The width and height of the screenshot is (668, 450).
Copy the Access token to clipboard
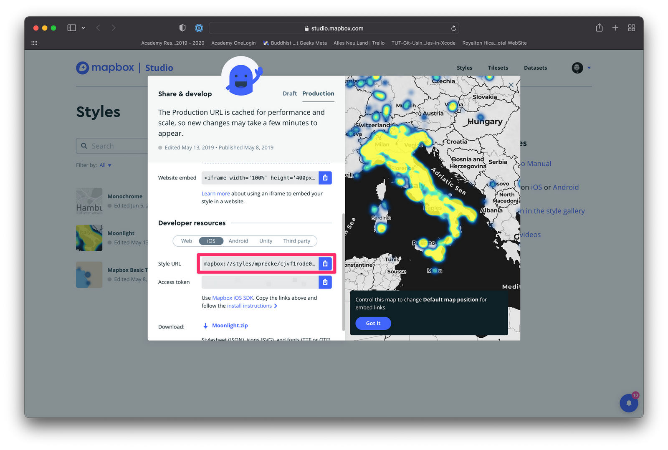click(x=325, y=282)
